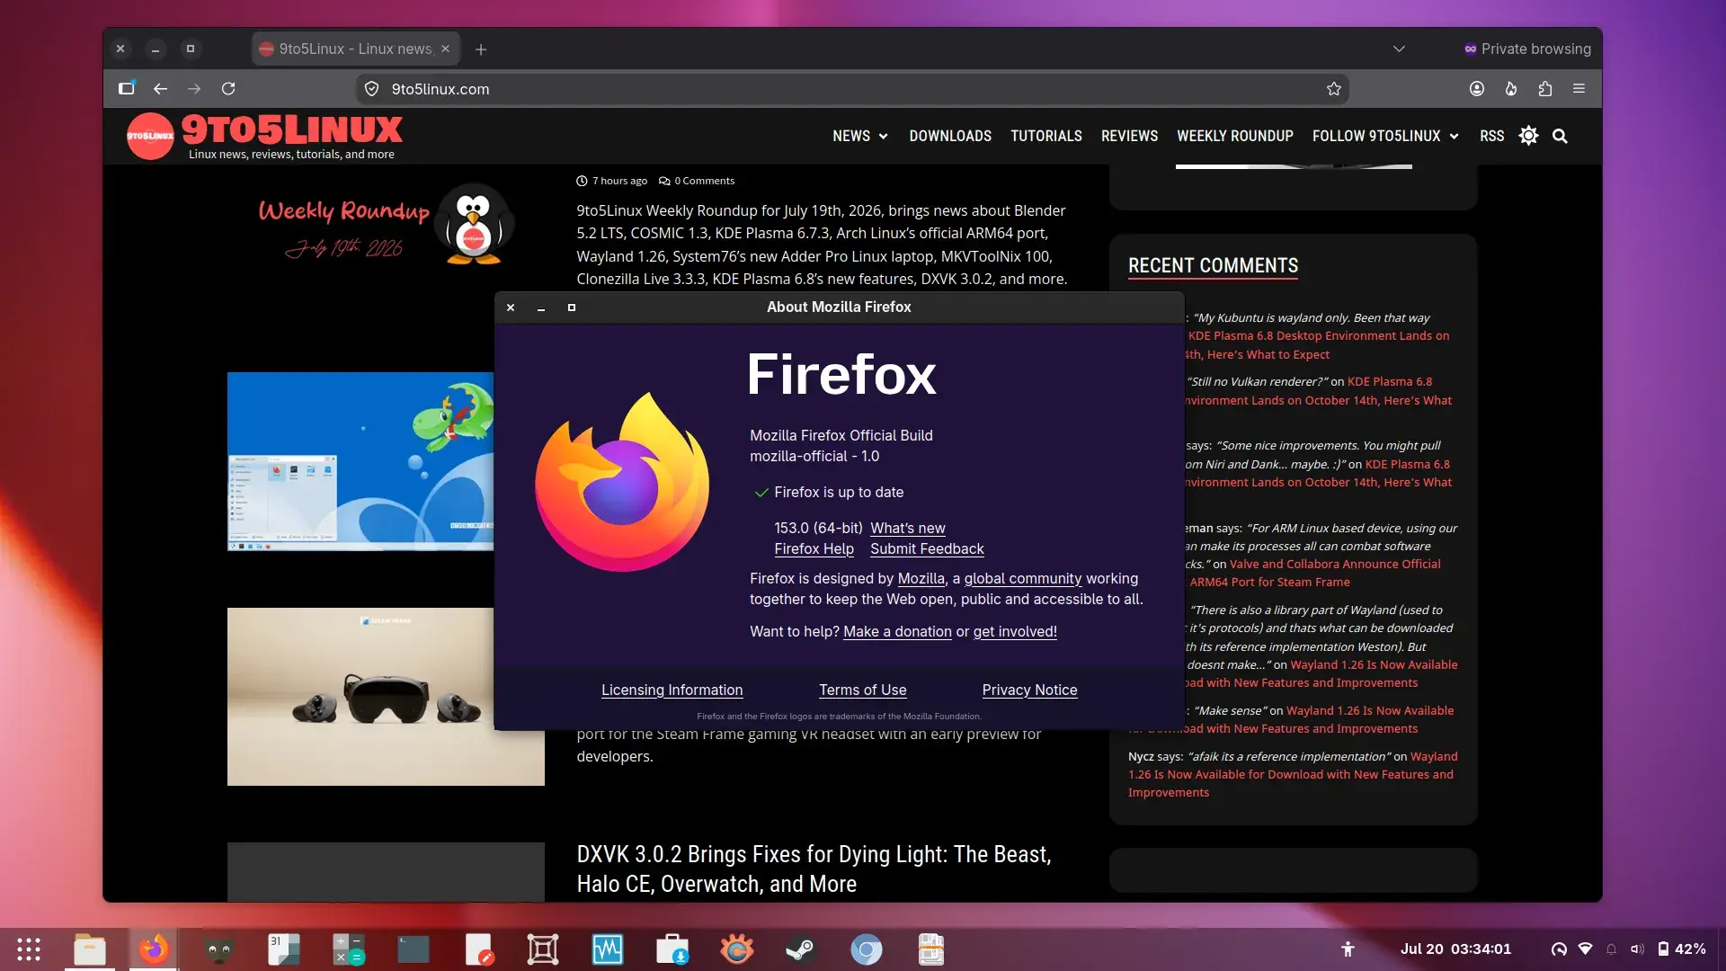Select the 153.0 (64-bit) version text
The width and height of the screenshot is (1726, 971).
coord(818,528)
